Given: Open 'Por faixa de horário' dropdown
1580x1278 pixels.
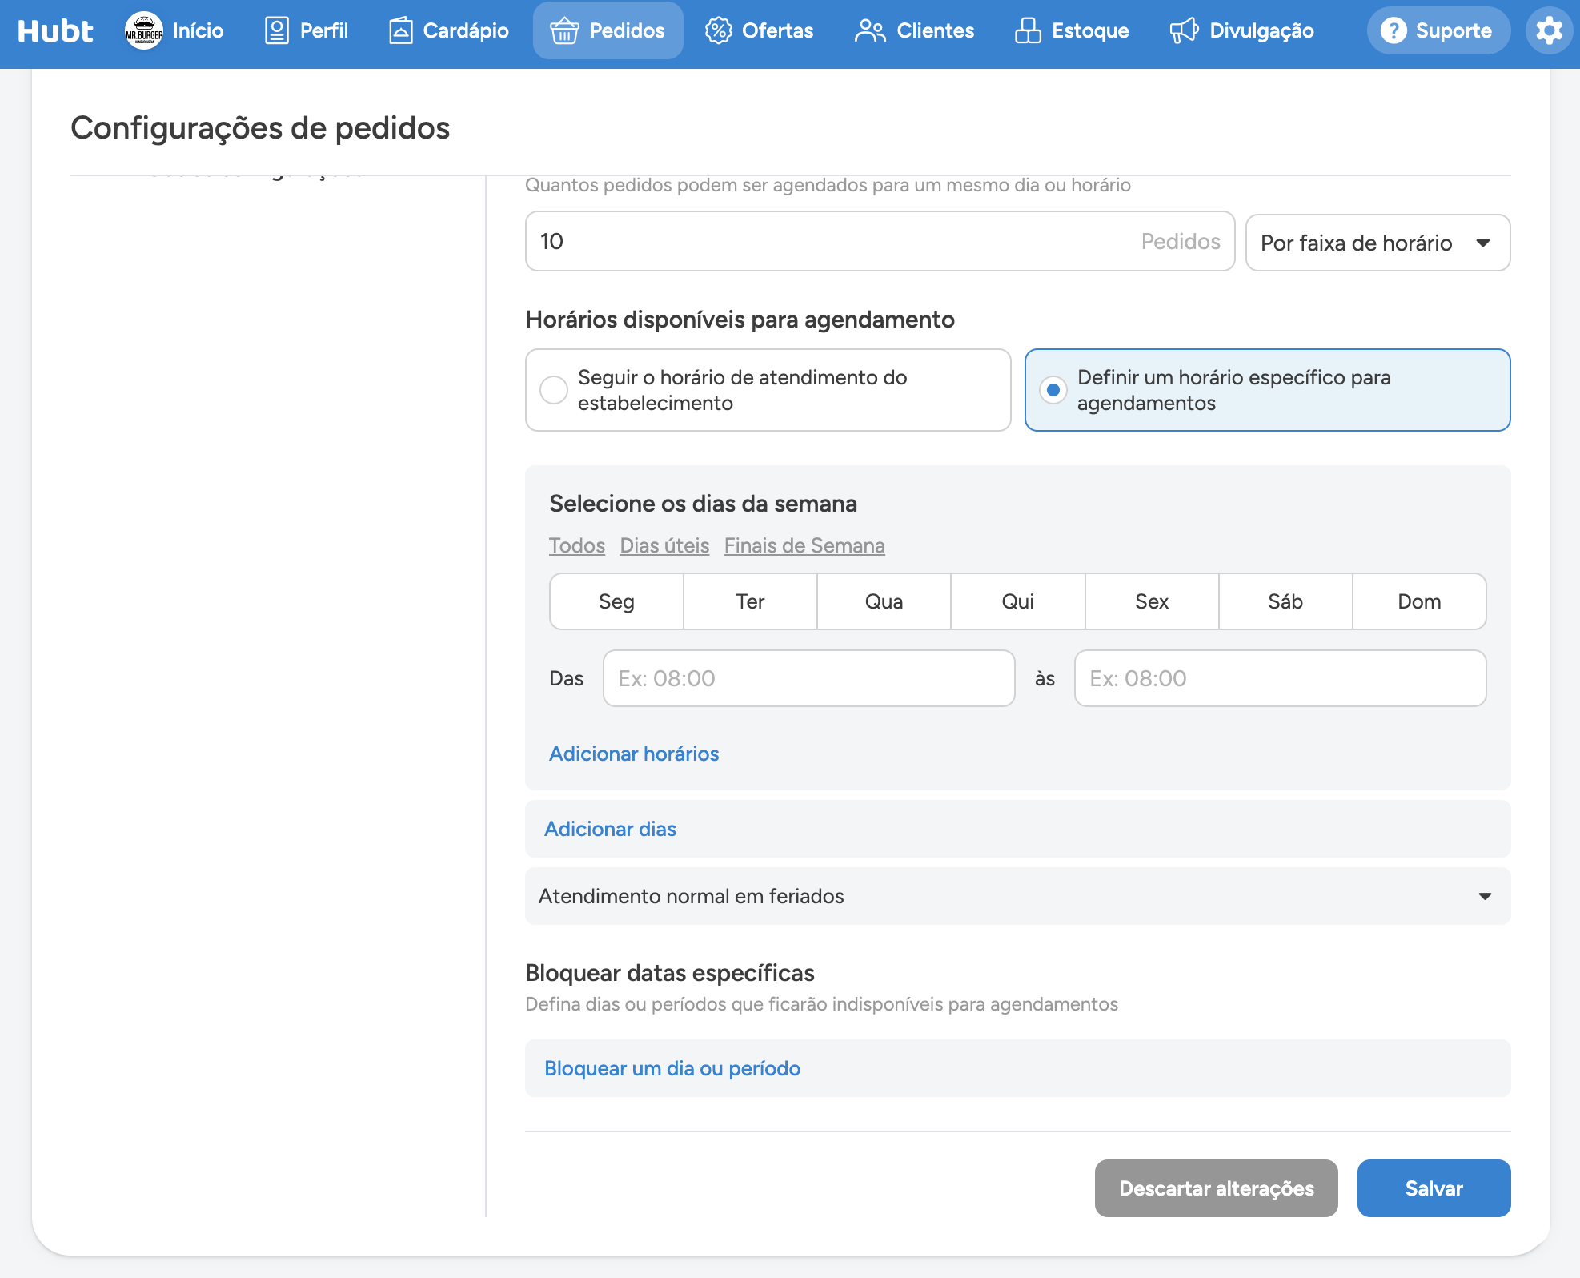Looking at the screenshot, I should point(1377,243).
